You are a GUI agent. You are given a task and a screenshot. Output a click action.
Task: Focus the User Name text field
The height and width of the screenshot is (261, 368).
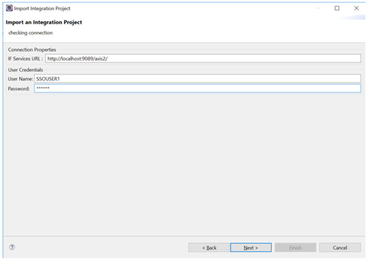(197, 79)
